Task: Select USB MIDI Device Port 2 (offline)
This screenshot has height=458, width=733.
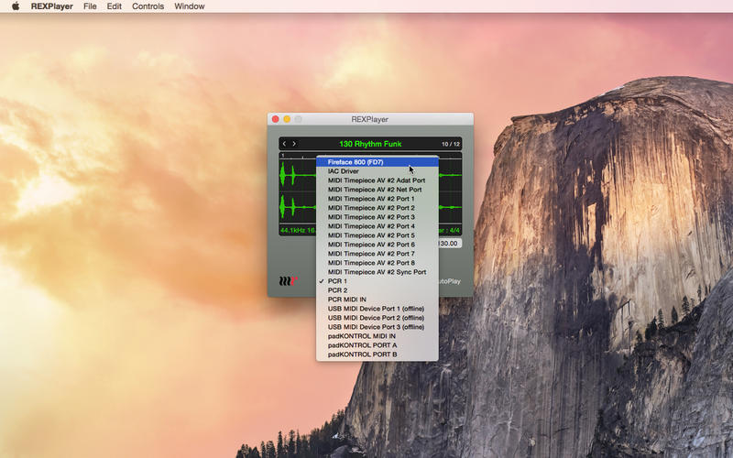Action: [377, 318]
